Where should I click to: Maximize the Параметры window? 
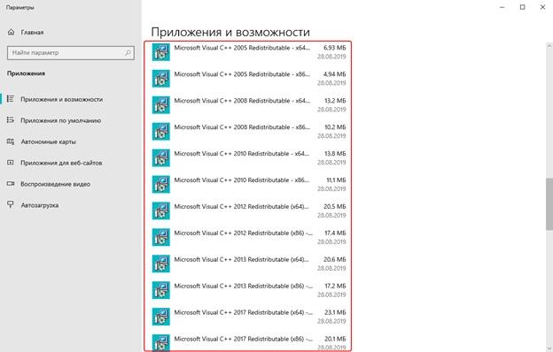522,7
